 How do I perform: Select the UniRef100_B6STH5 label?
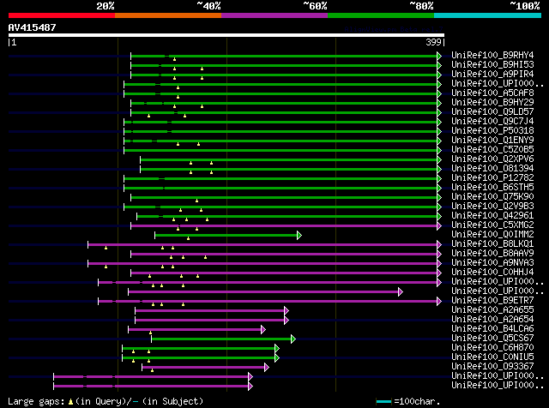[492, 188]
